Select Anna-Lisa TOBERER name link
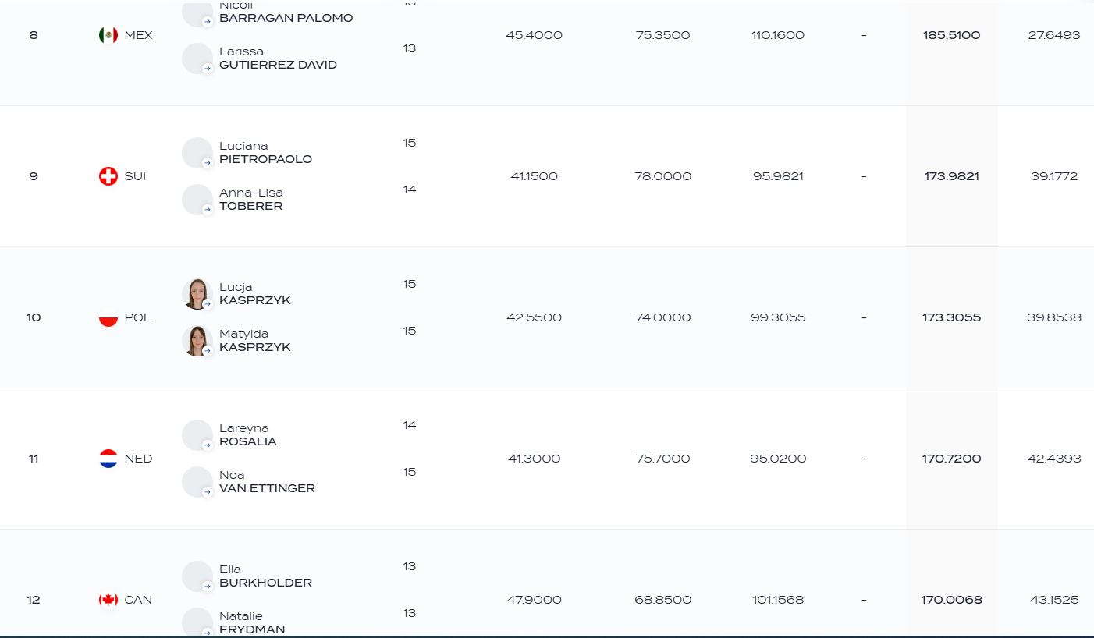 pyautogui.click(x=251, y=200)
